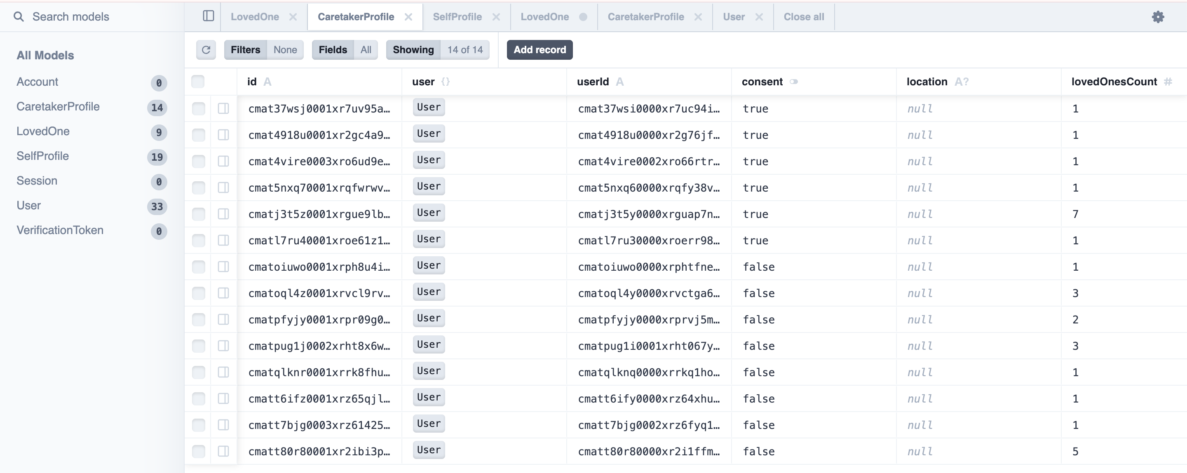Open record panel icon for first row

coord(223,109)
